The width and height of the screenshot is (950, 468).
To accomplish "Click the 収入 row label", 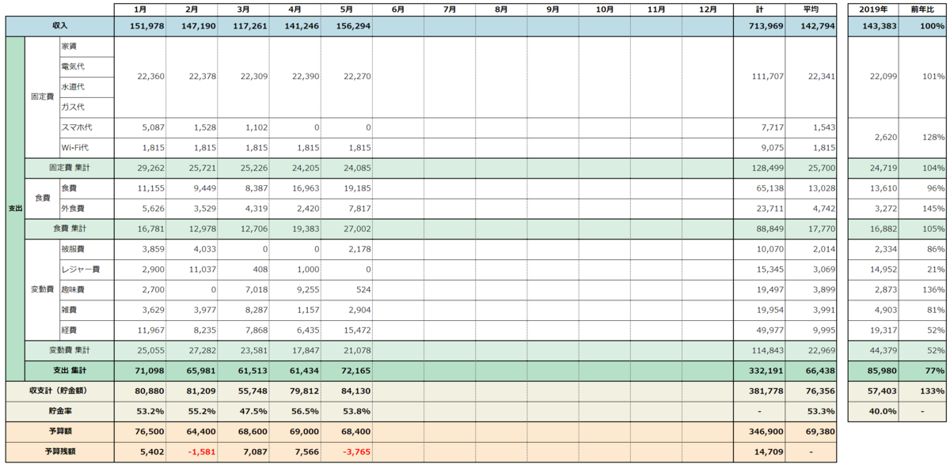I will point(59,26).
